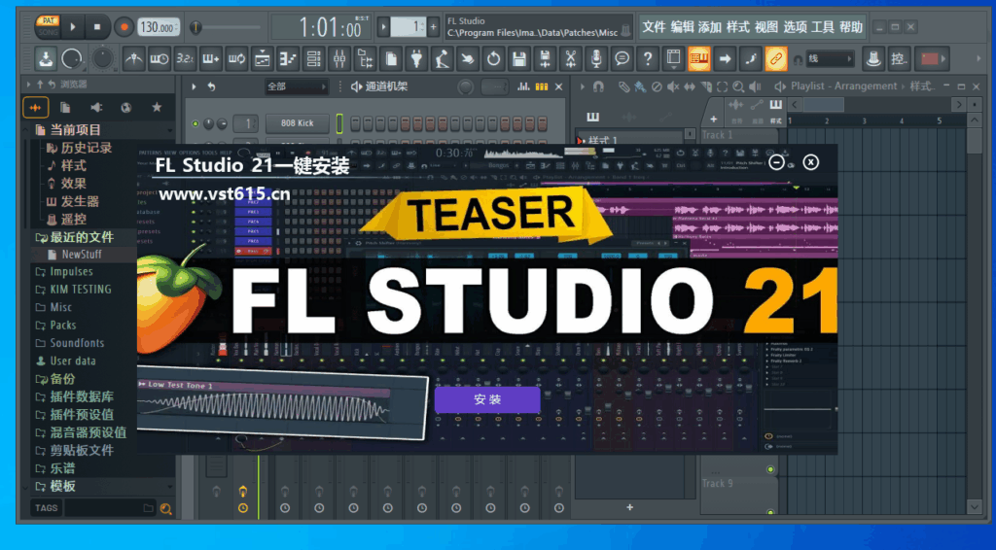Select the NewStuff file
996x550 pixels.
tap(75, 255)
